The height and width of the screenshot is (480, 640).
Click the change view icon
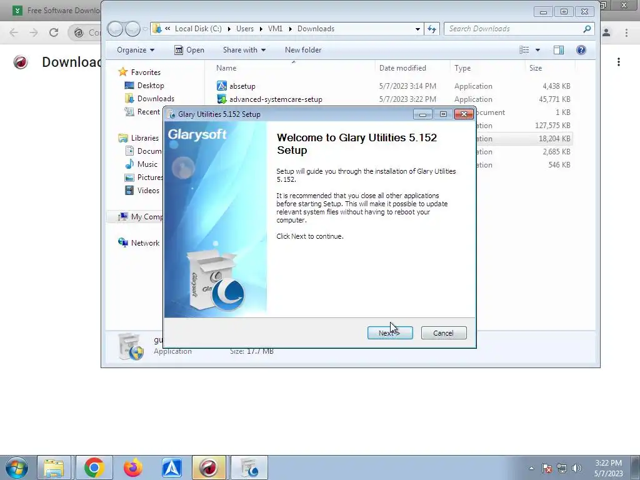point(524,50)
